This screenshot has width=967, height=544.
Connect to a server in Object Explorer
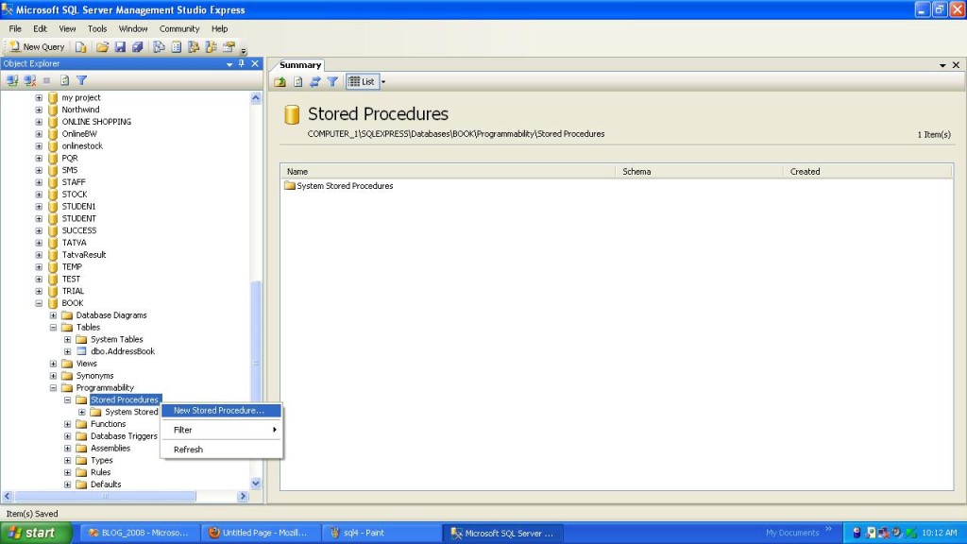pos(13,80)
